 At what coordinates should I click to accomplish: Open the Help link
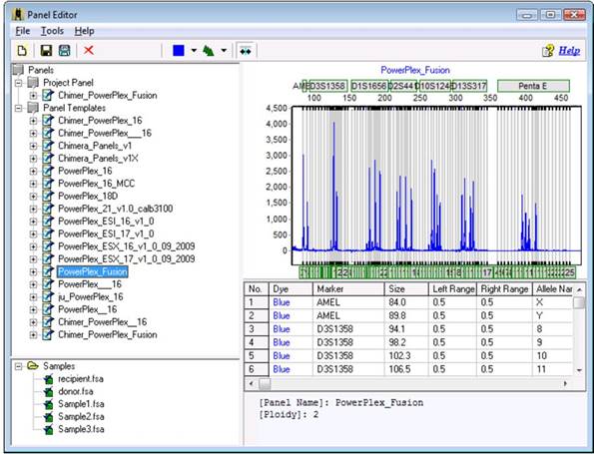(569, 50)
